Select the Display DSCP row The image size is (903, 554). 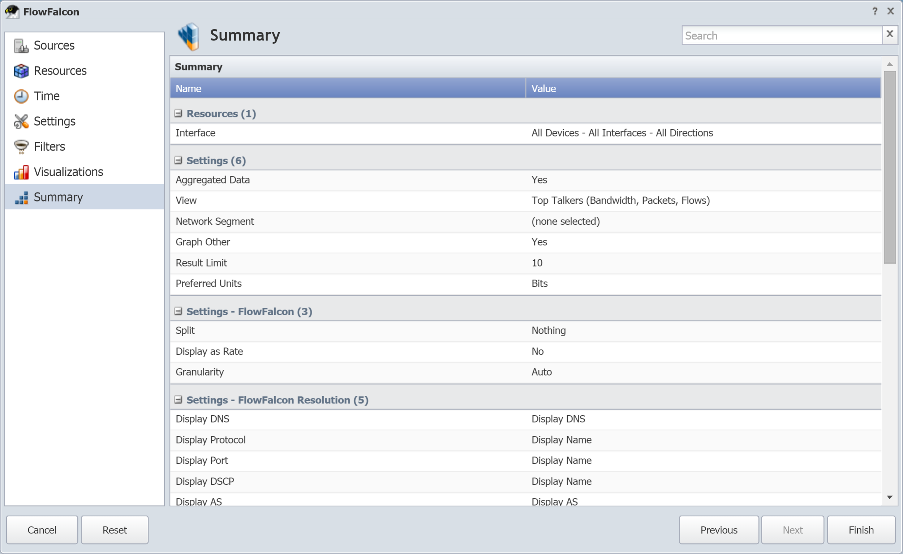pyautogui.click(x=525, y=481)
